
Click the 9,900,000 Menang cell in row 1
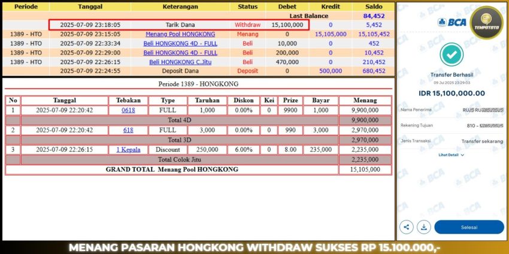click(x=365, y=110)
